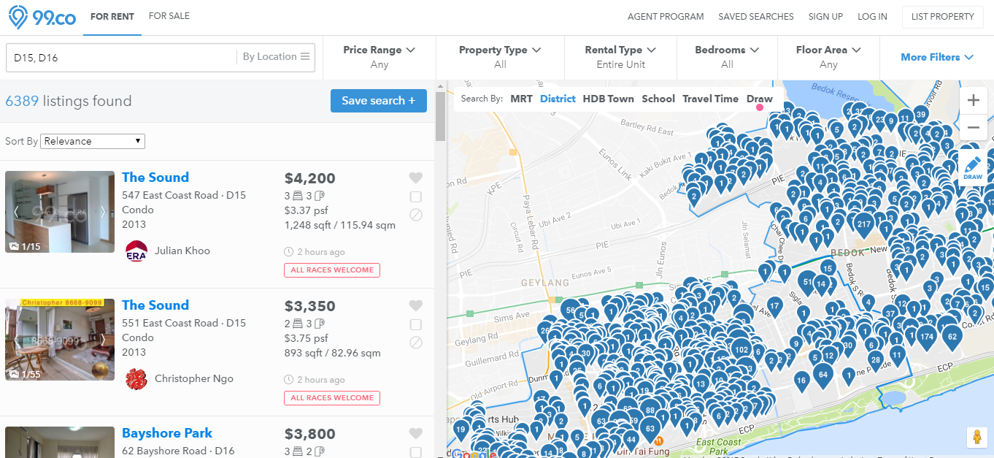Open map marker numbered 39
Viewport: 994px width, 458px height.
coord(921,115)
